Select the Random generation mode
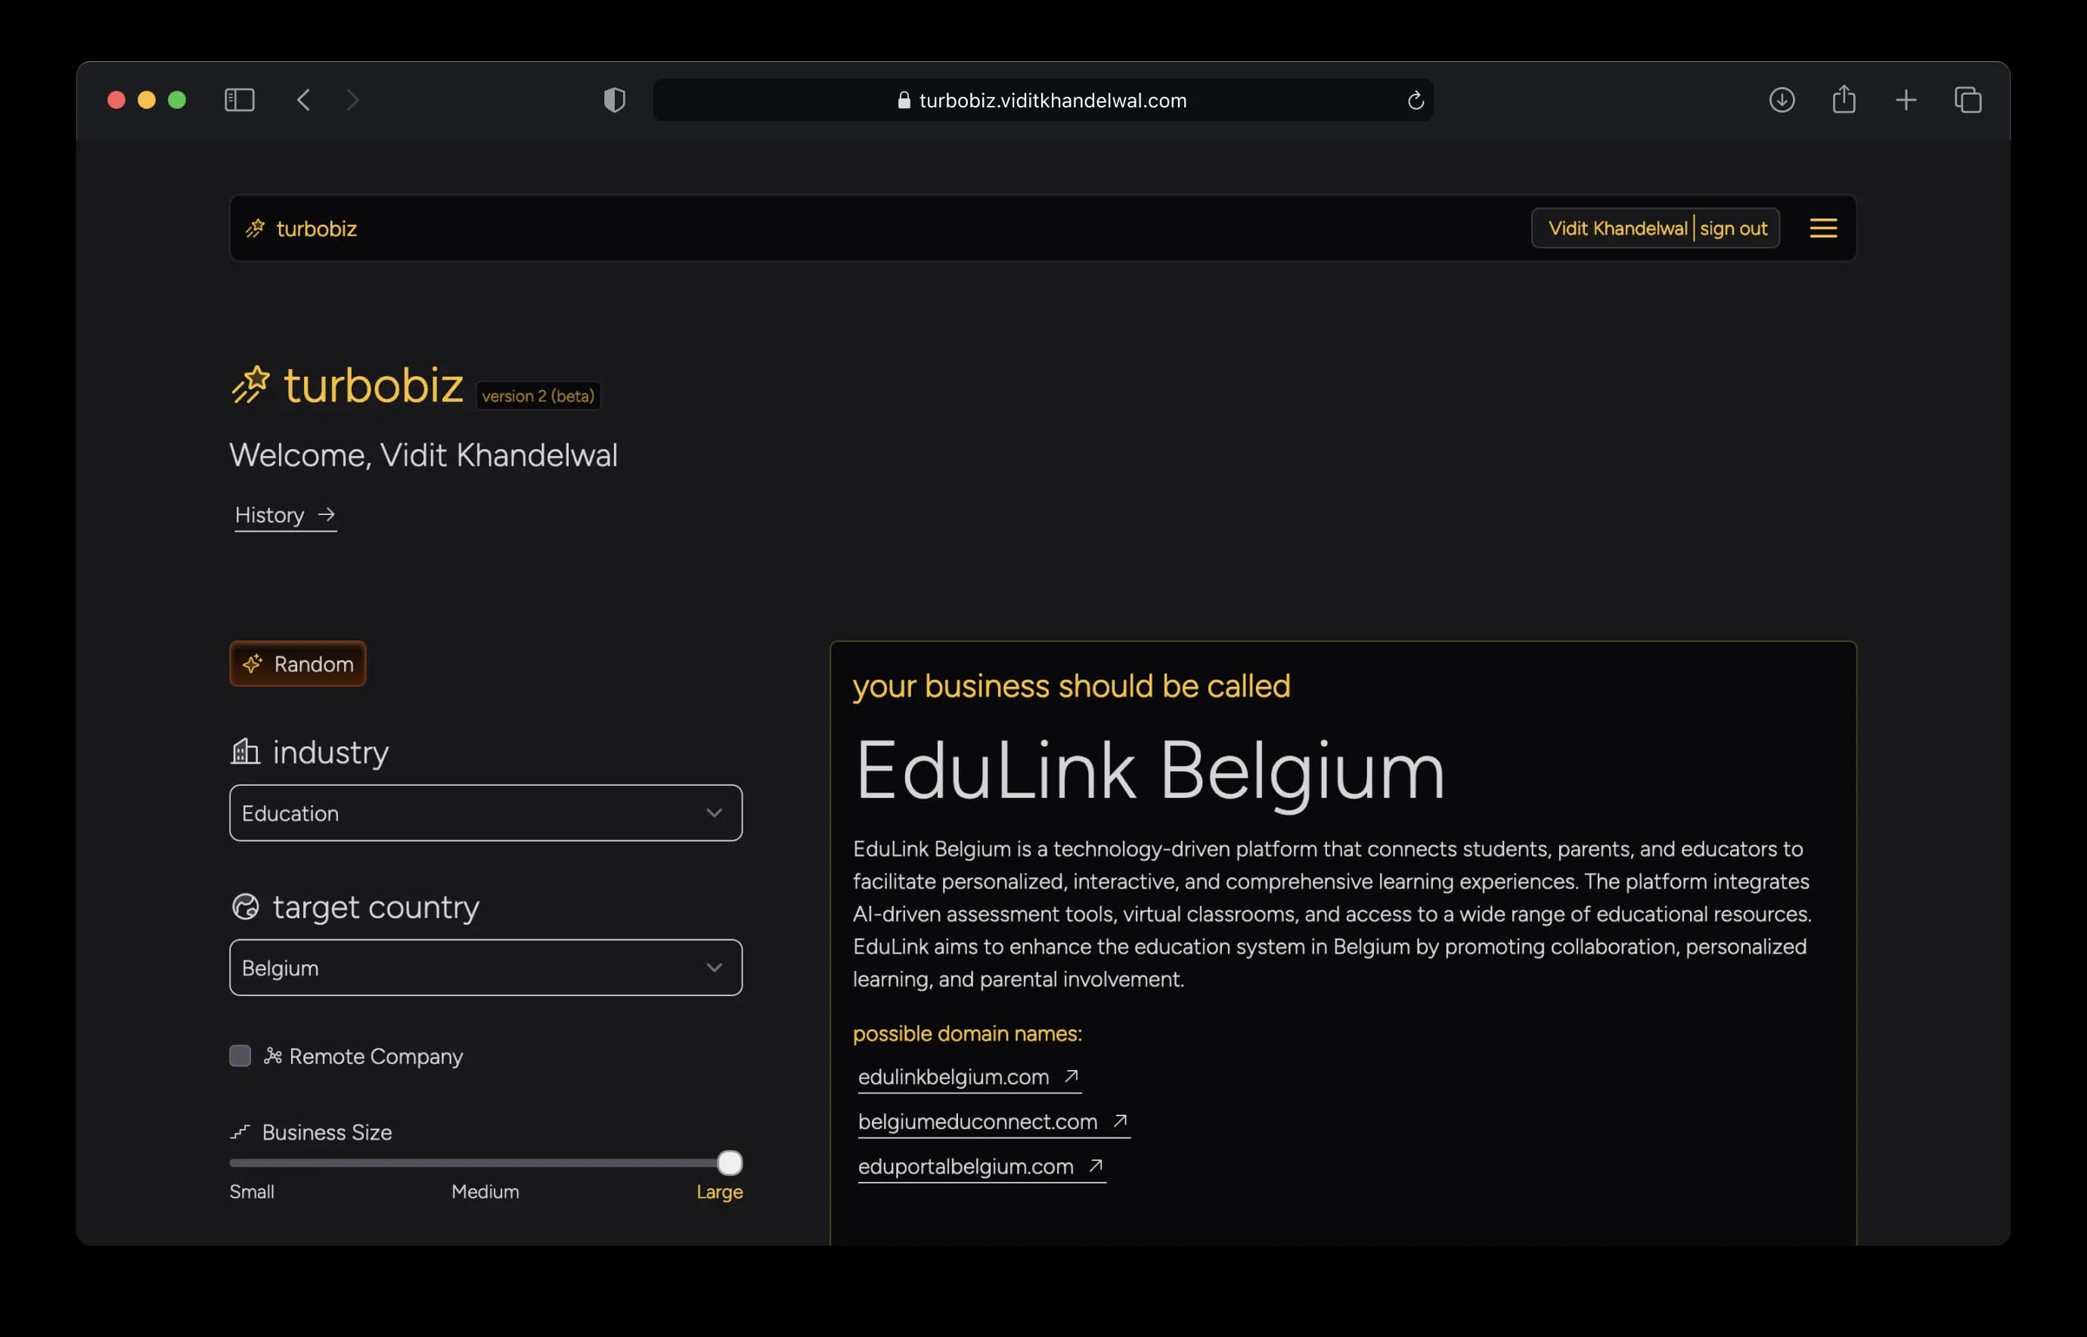 297,663
